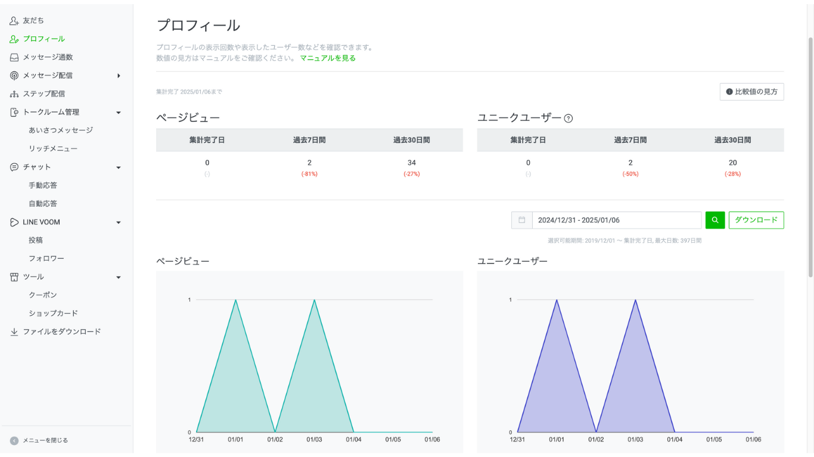
Task: Click the ダウンロード button
Action: [x=756, y=220]
